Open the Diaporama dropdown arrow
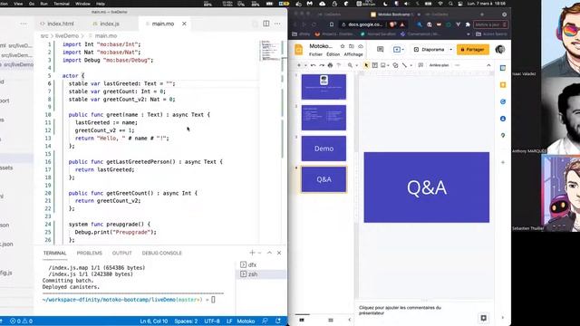 tap(450, 50)
